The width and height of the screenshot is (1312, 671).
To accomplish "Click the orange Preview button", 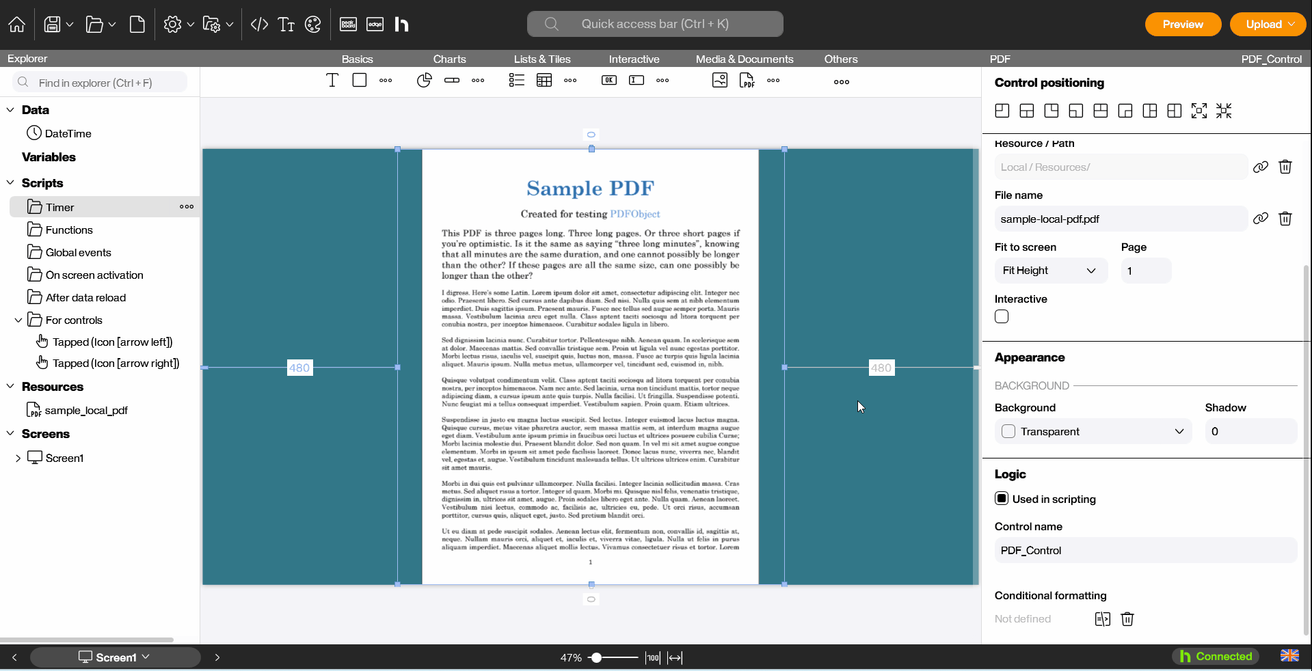I will (x=1182, y=25).
